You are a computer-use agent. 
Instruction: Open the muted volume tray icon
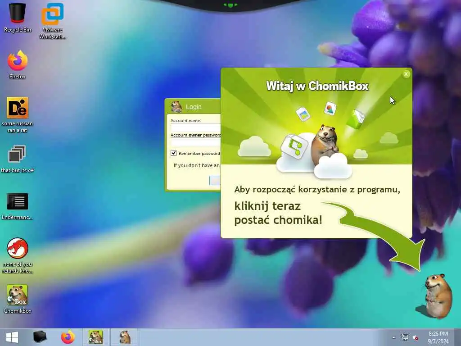tap(416, 338)
